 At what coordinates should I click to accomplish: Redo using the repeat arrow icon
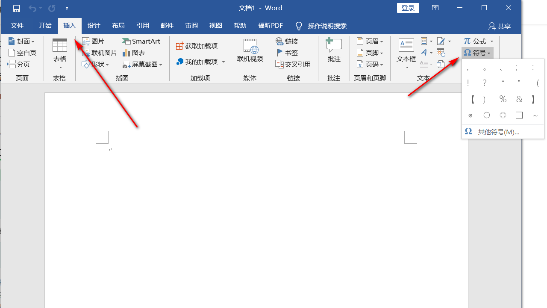[52, 8]
